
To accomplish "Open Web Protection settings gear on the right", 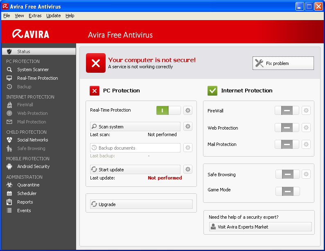I will (x=306, y=128).
